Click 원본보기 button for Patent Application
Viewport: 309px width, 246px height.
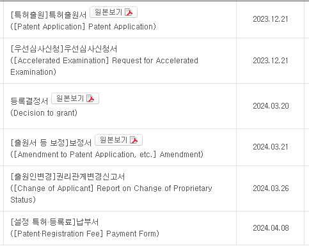pos(113,12)
